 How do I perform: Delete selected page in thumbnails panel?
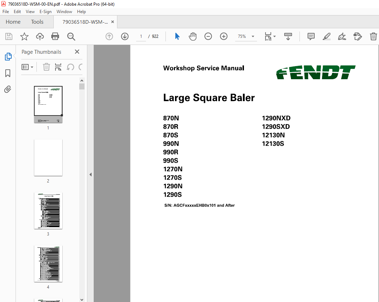(x=46, y=67)
